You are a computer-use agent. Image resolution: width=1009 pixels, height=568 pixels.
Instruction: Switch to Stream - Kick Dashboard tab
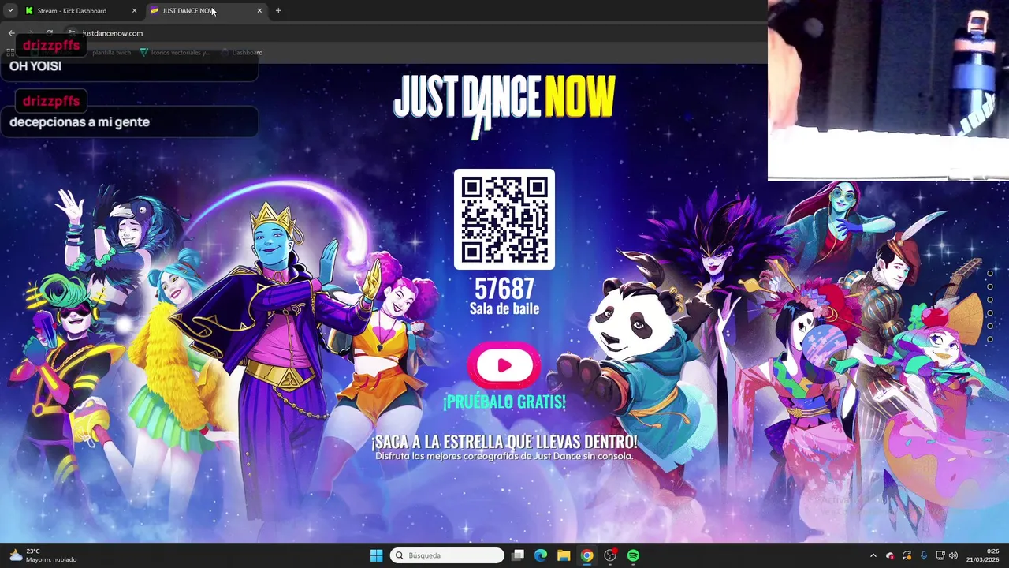[80, 11]
